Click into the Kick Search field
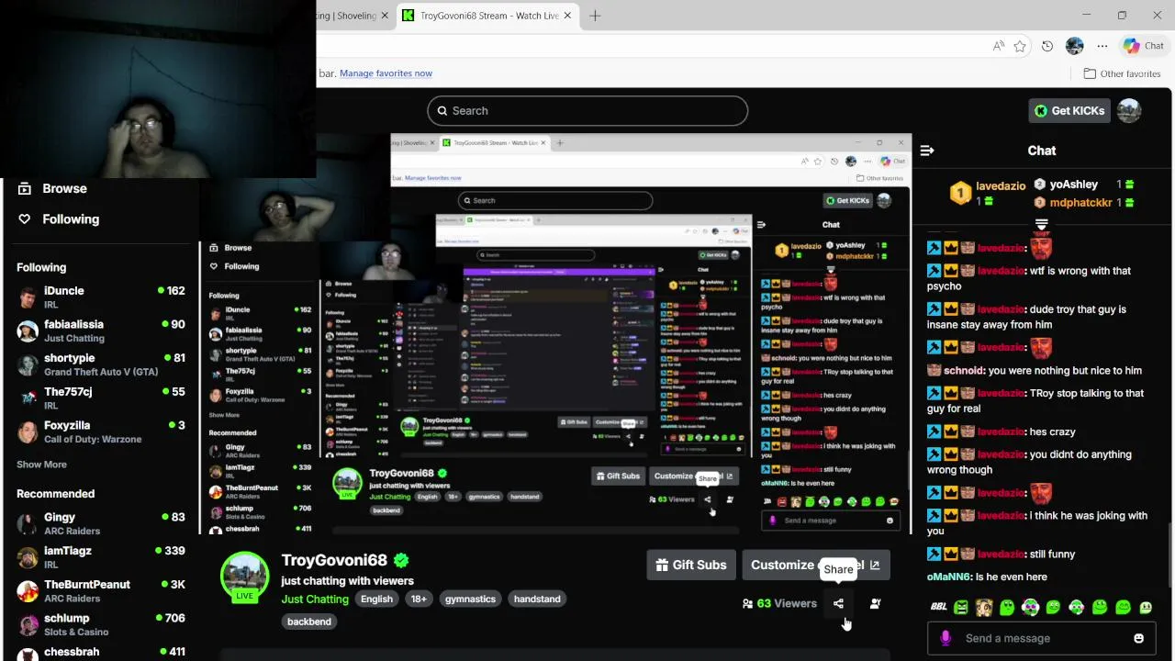 [x=587, y=110]
